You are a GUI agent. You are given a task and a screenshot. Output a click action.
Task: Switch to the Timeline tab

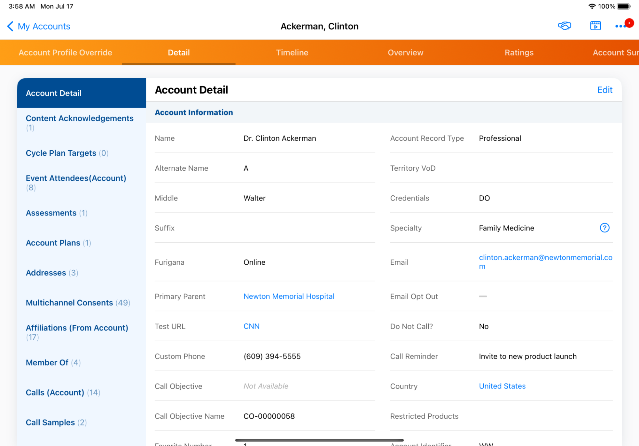tap(292, 53)
